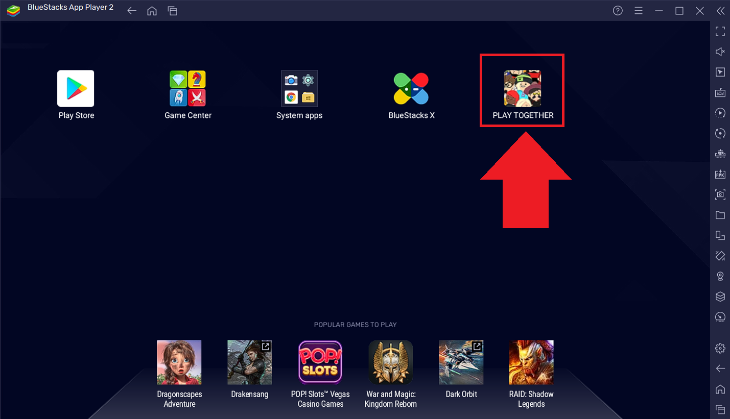Install an APK from sidebar
This screenshot has width=730, height=419.
[720, 174]
